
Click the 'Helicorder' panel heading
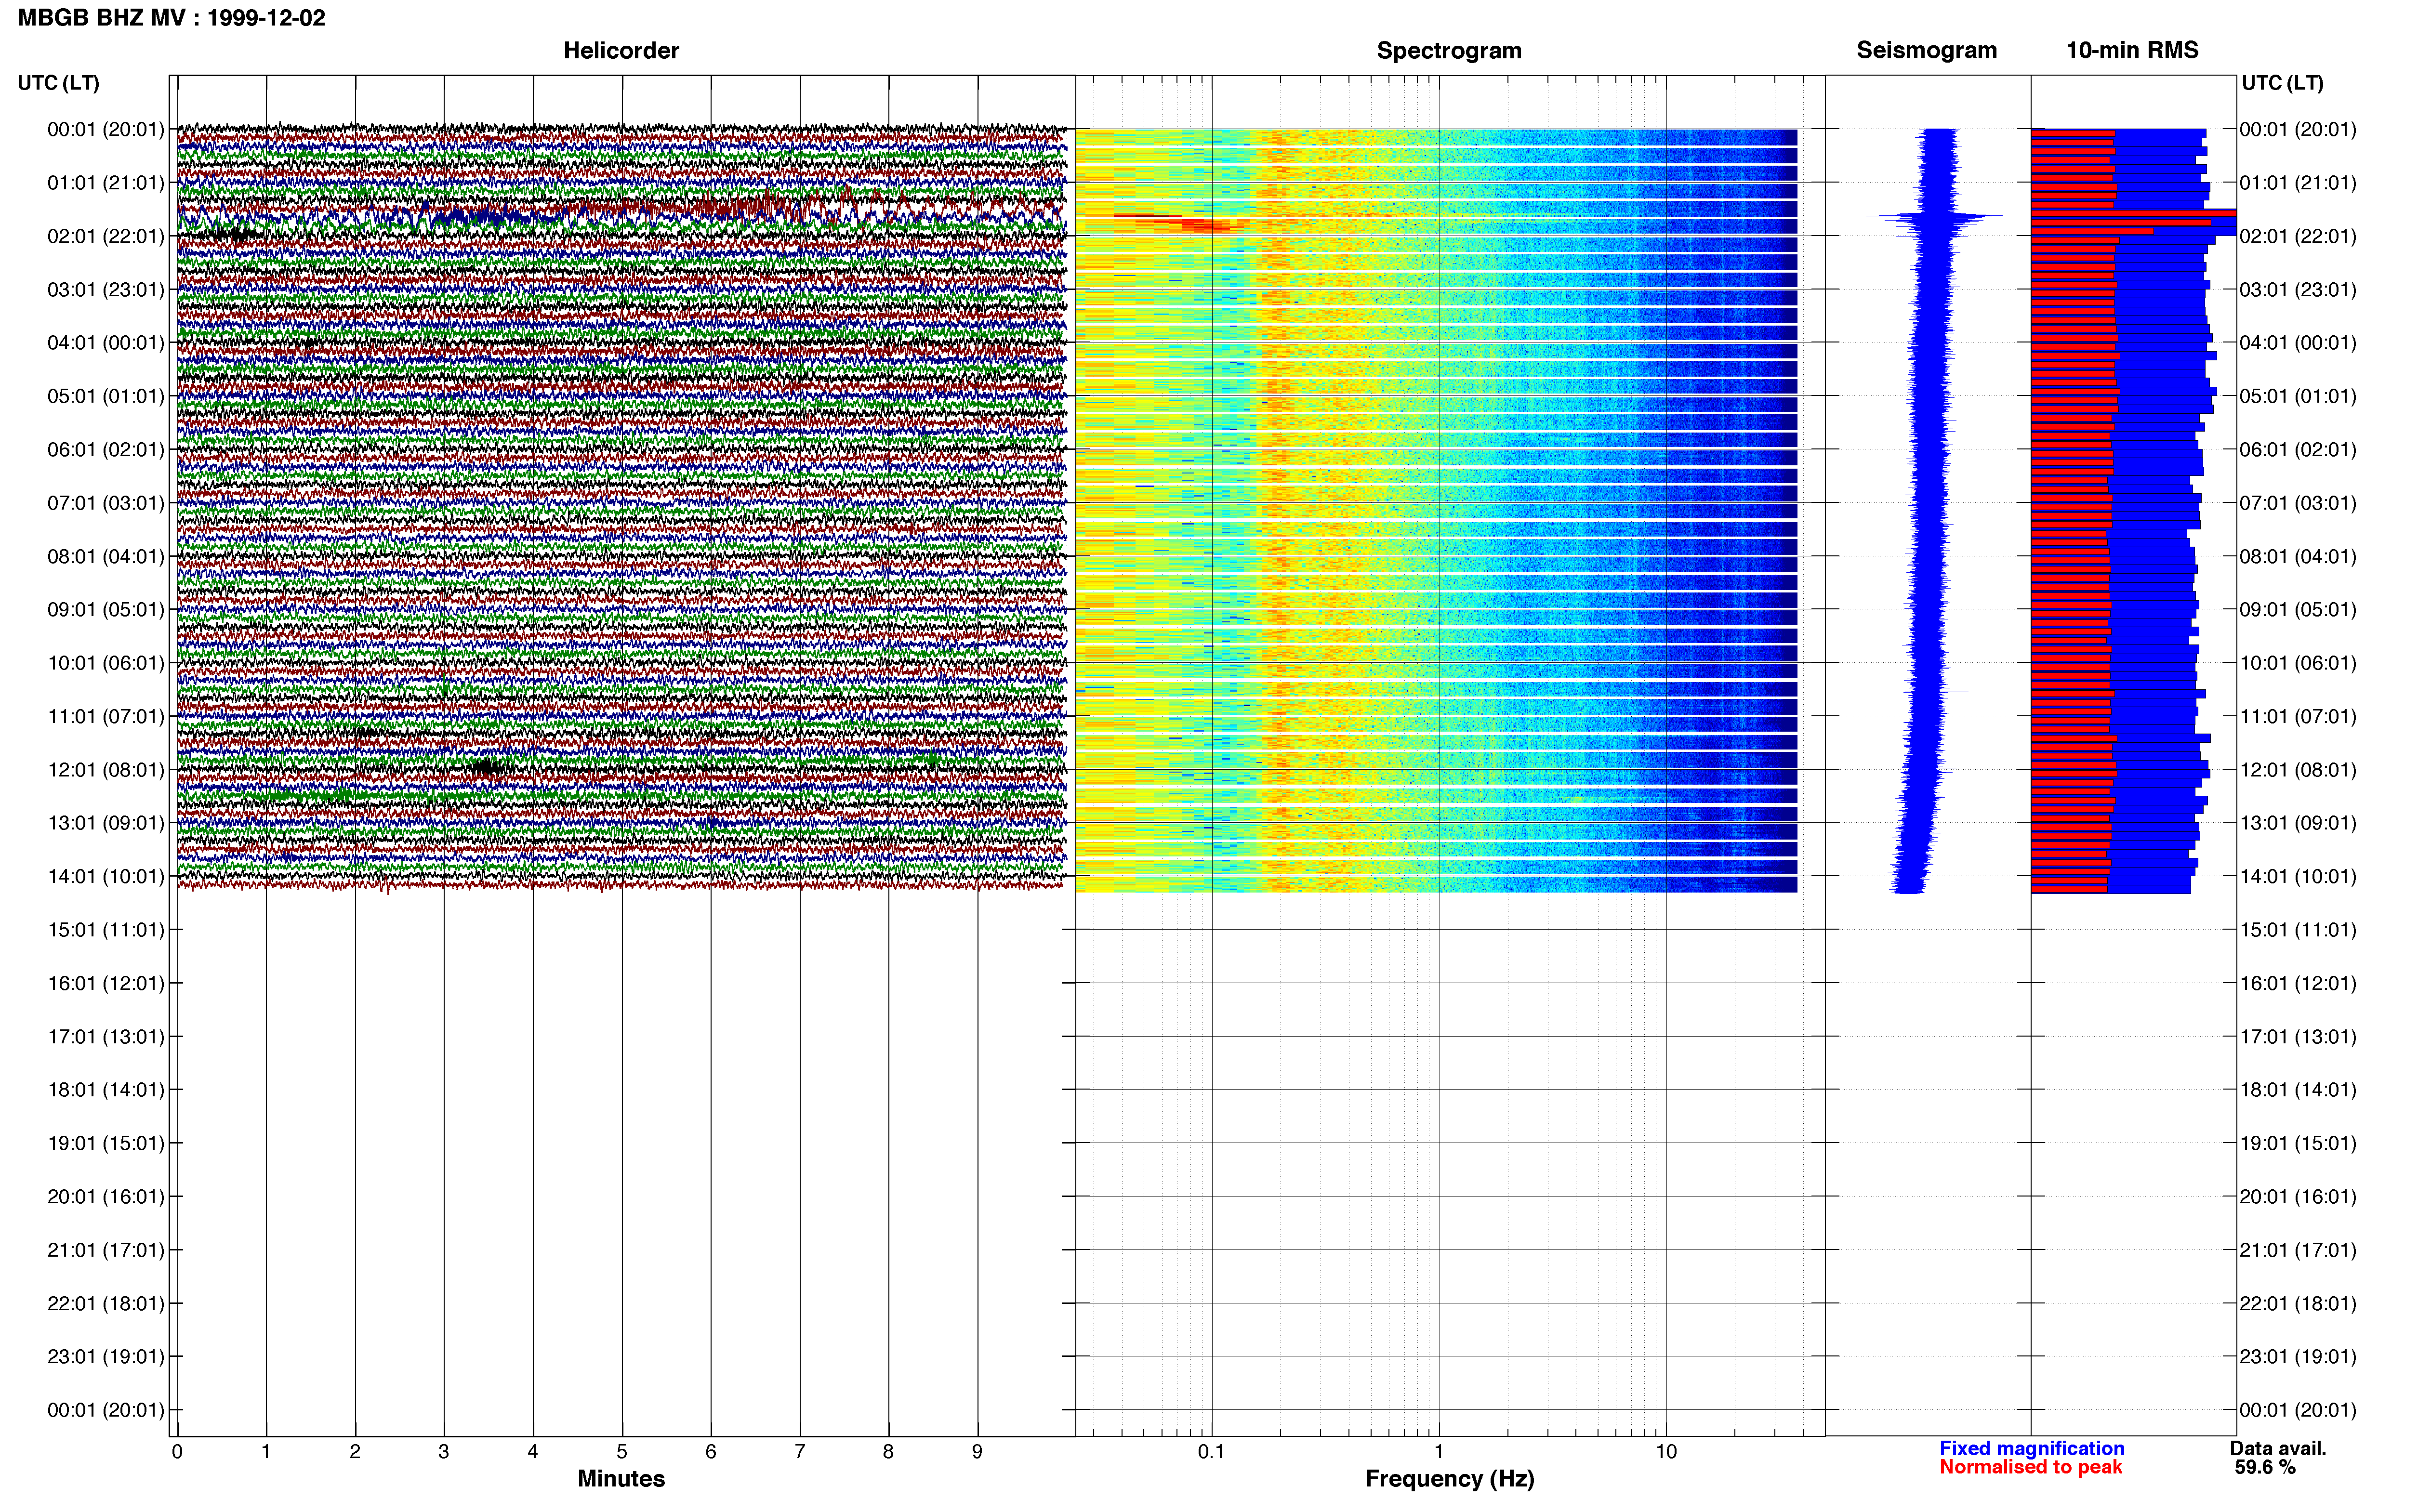[x=621, y=50]
